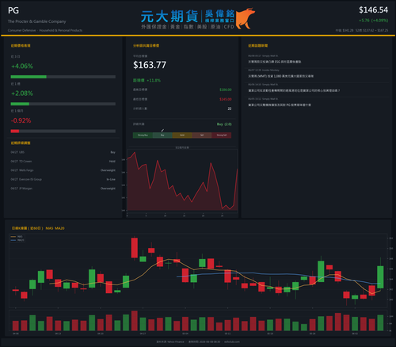This screenshot has width=396, height=347.
Task: Click the In-Line rating for Evercore ISI
Action: click(111, 180)
